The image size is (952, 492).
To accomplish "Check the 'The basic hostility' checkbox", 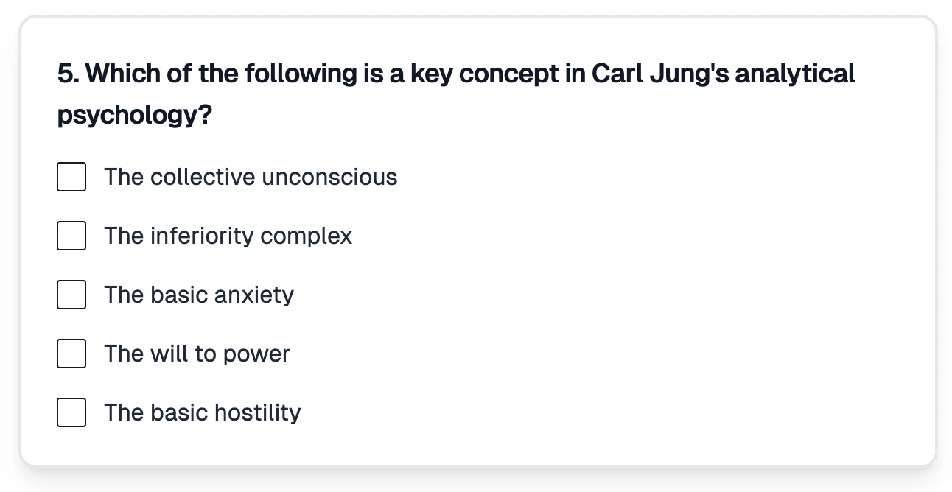I will 71,412.
